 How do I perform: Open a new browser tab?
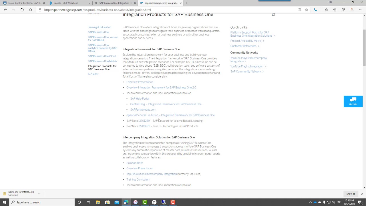pos(187,3)
